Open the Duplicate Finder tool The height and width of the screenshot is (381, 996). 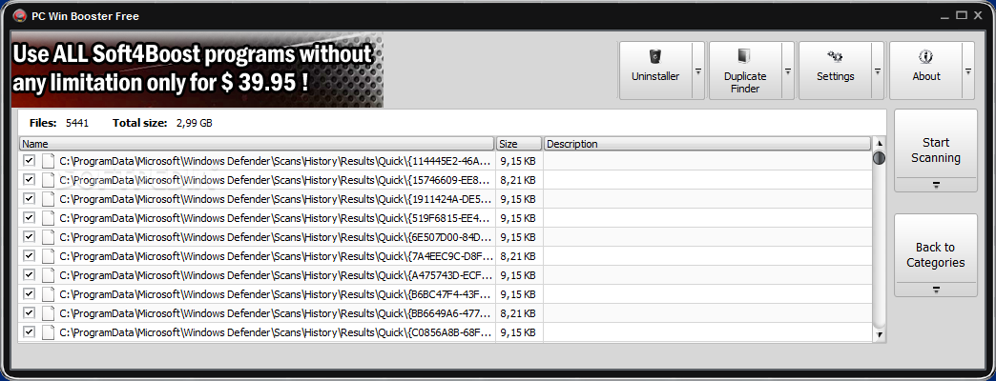click(x=745, y=70)
